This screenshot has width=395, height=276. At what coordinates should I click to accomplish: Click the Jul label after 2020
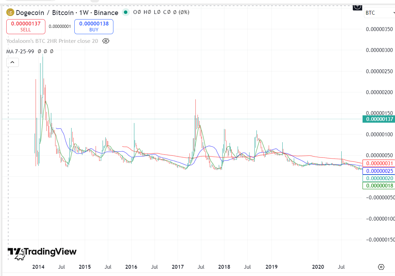click(x=341, y=267)
